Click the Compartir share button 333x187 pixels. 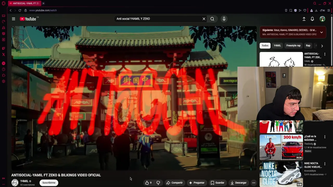pyautogui.click(x=175, y=183)
